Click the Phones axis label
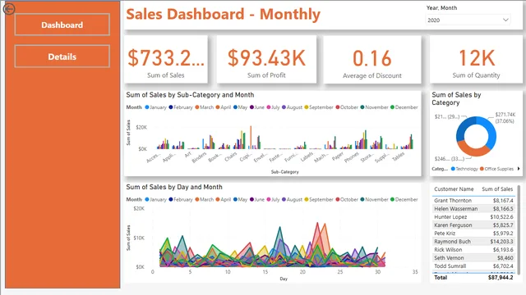526x295 pixels. (352, 157)
